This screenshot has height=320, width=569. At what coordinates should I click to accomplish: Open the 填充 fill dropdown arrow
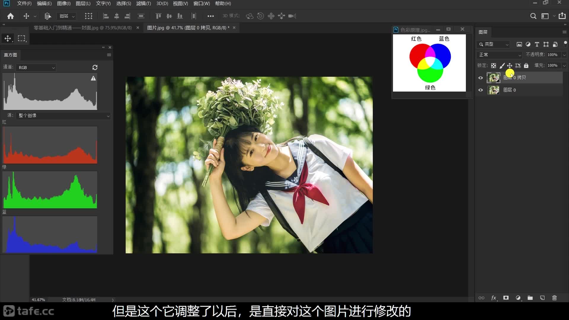coord(564,65)
